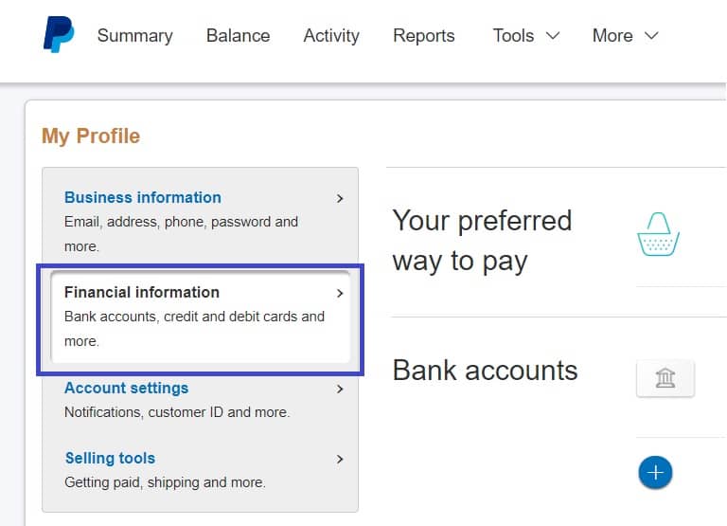
Task: Switch to the Activity tab
Action: (x=331, y=36)
